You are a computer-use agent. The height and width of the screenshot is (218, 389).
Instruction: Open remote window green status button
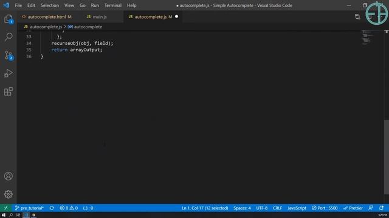pos(5,208)
